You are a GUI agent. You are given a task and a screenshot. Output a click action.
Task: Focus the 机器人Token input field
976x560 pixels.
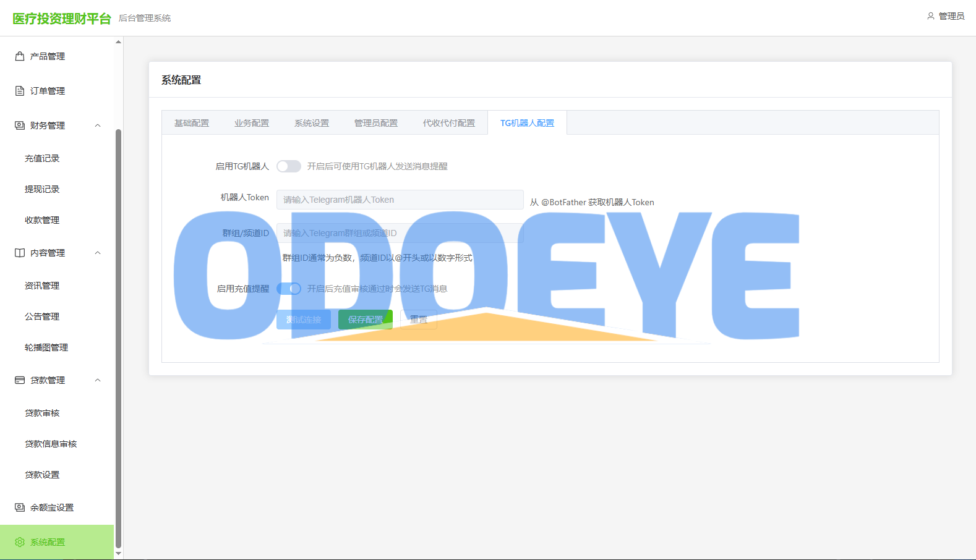tap(400, 200)
